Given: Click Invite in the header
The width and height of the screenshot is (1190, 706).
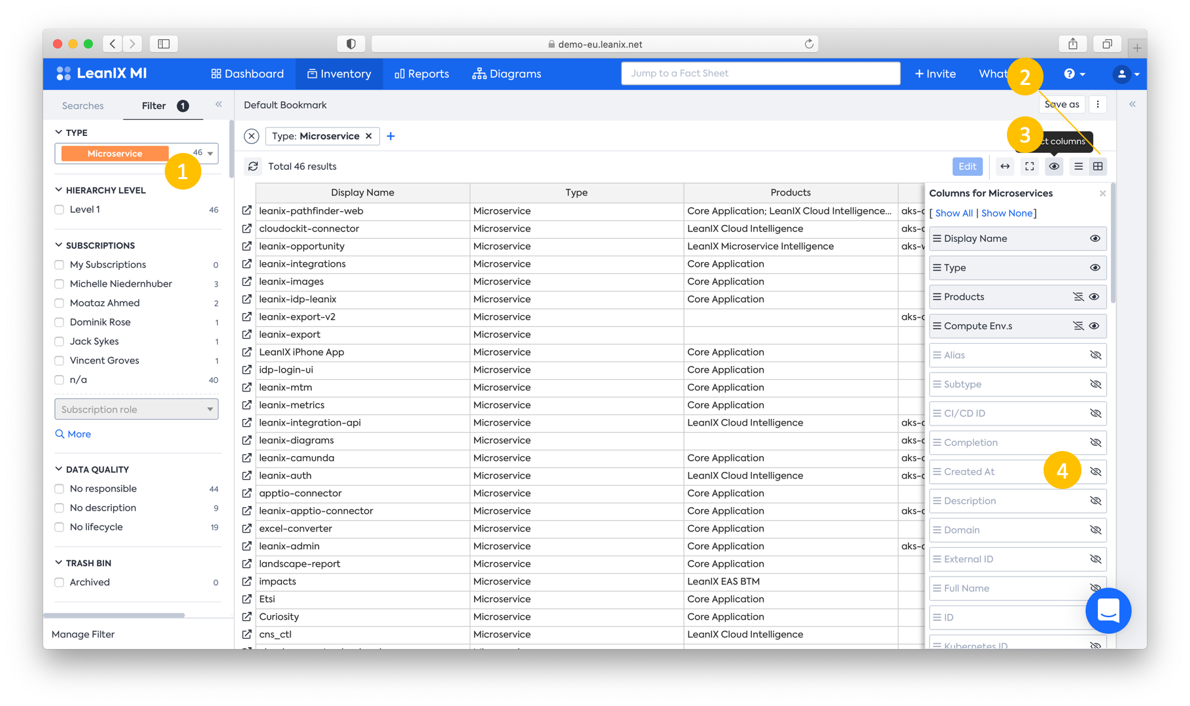Looking at the screenshot, I should pos(935,74).
